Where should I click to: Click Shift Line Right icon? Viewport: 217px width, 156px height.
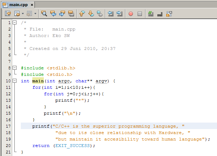point(120,14)
